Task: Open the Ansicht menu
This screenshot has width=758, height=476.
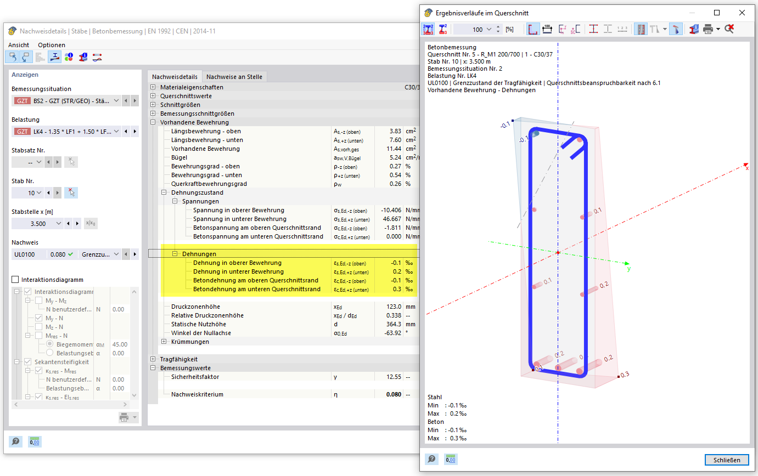Action: coord(19,45)
